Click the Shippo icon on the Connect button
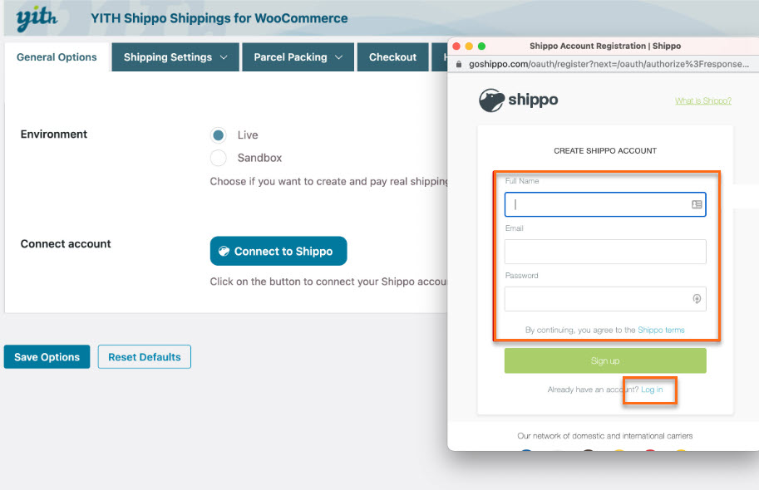This screenshot has width=759, height=490. pos(224,252)
